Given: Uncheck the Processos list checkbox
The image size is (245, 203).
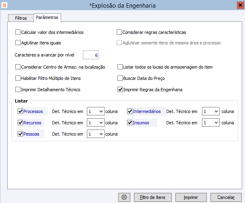Looking at the screenshot, I should click(21, 111).
